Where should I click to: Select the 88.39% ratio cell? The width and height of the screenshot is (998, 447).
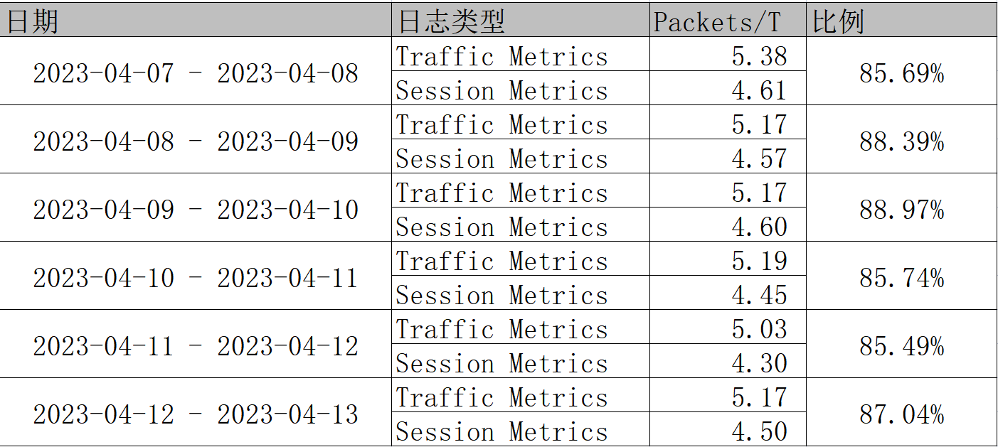(x=901, y=141)
